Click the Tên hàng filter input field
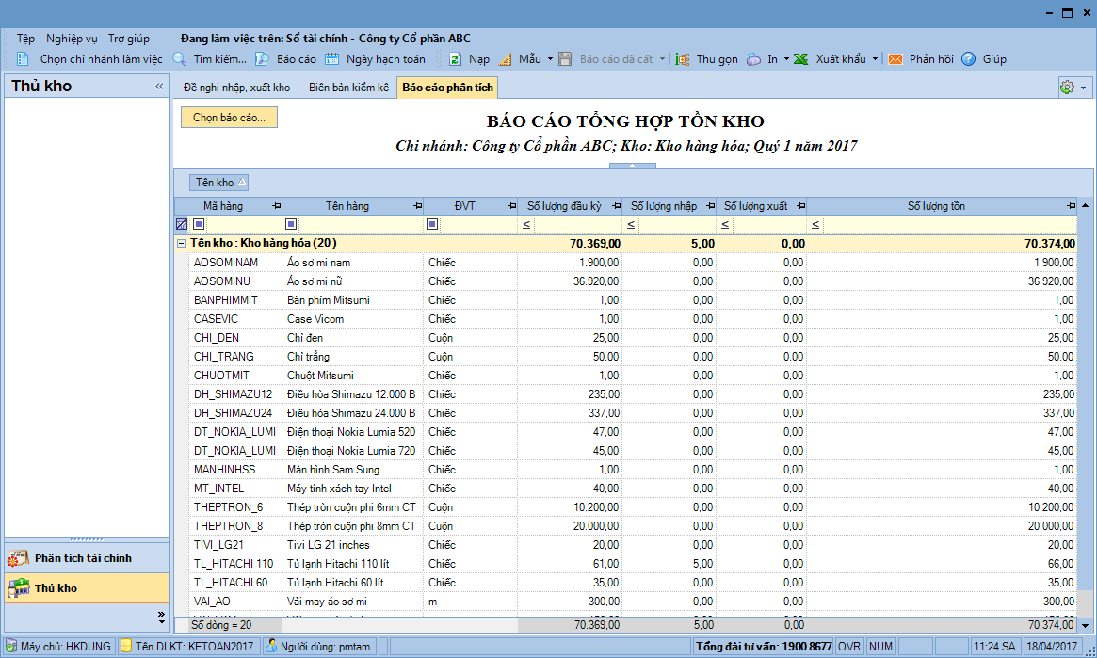This screenshot has height=658, width=1097. (360, 225)
